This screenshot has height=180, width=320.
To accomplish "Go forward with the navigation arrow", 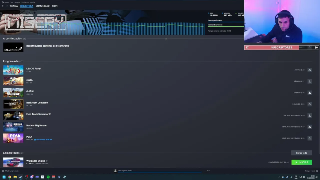I will coord(6,6).
